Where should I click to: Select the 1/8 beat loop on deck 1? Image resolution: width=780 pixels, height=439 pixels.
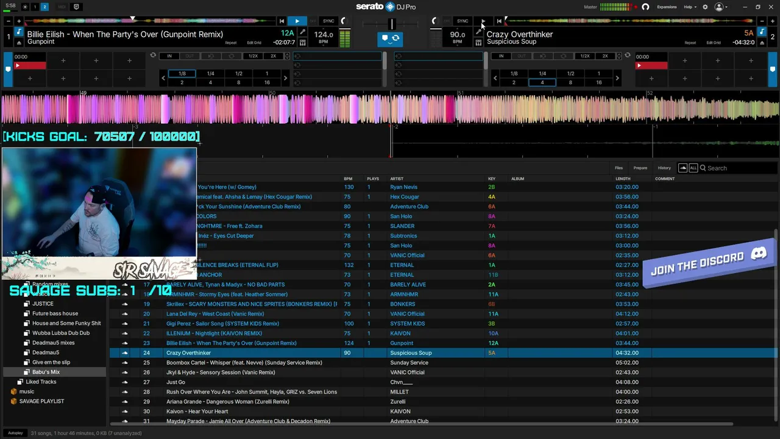click(182, 74)
